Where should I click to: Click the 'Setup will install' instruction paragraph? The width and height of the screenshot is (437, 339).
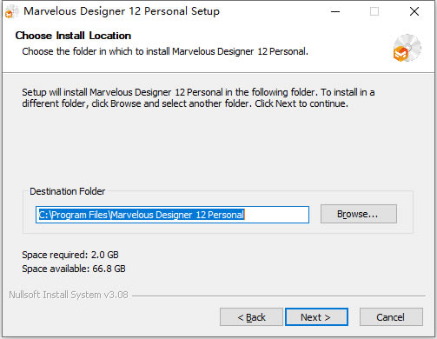coord(198,98)
